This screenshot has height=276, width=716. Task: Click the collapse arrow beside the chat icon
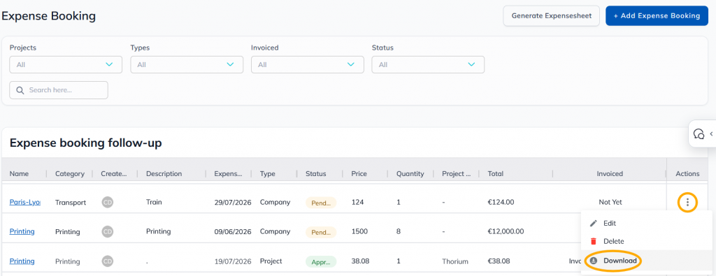711,133
